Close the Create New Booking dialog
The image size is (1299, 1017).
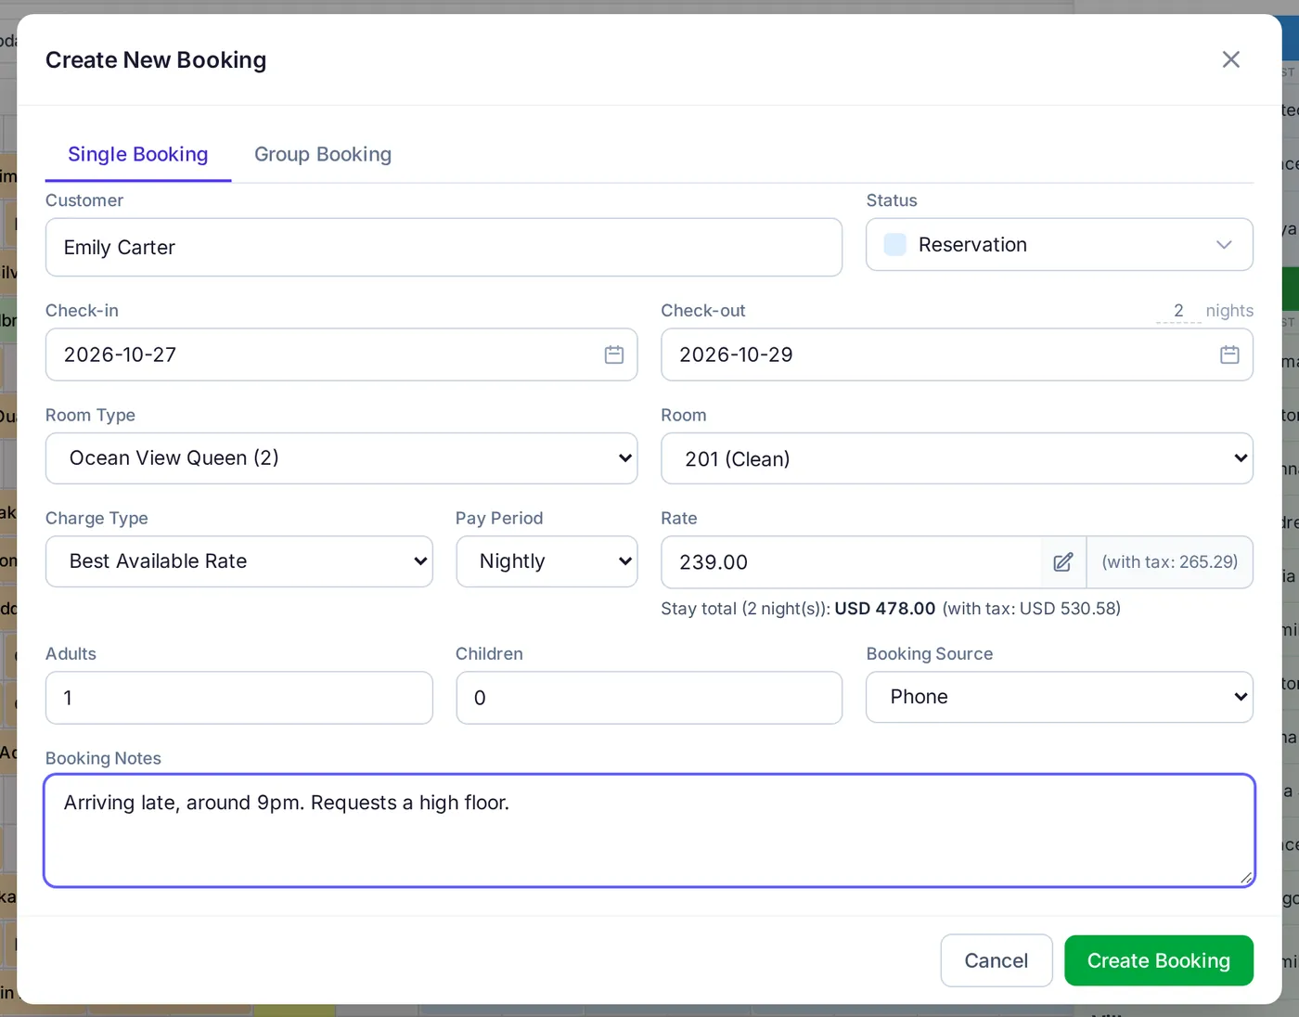point(1230,59)
